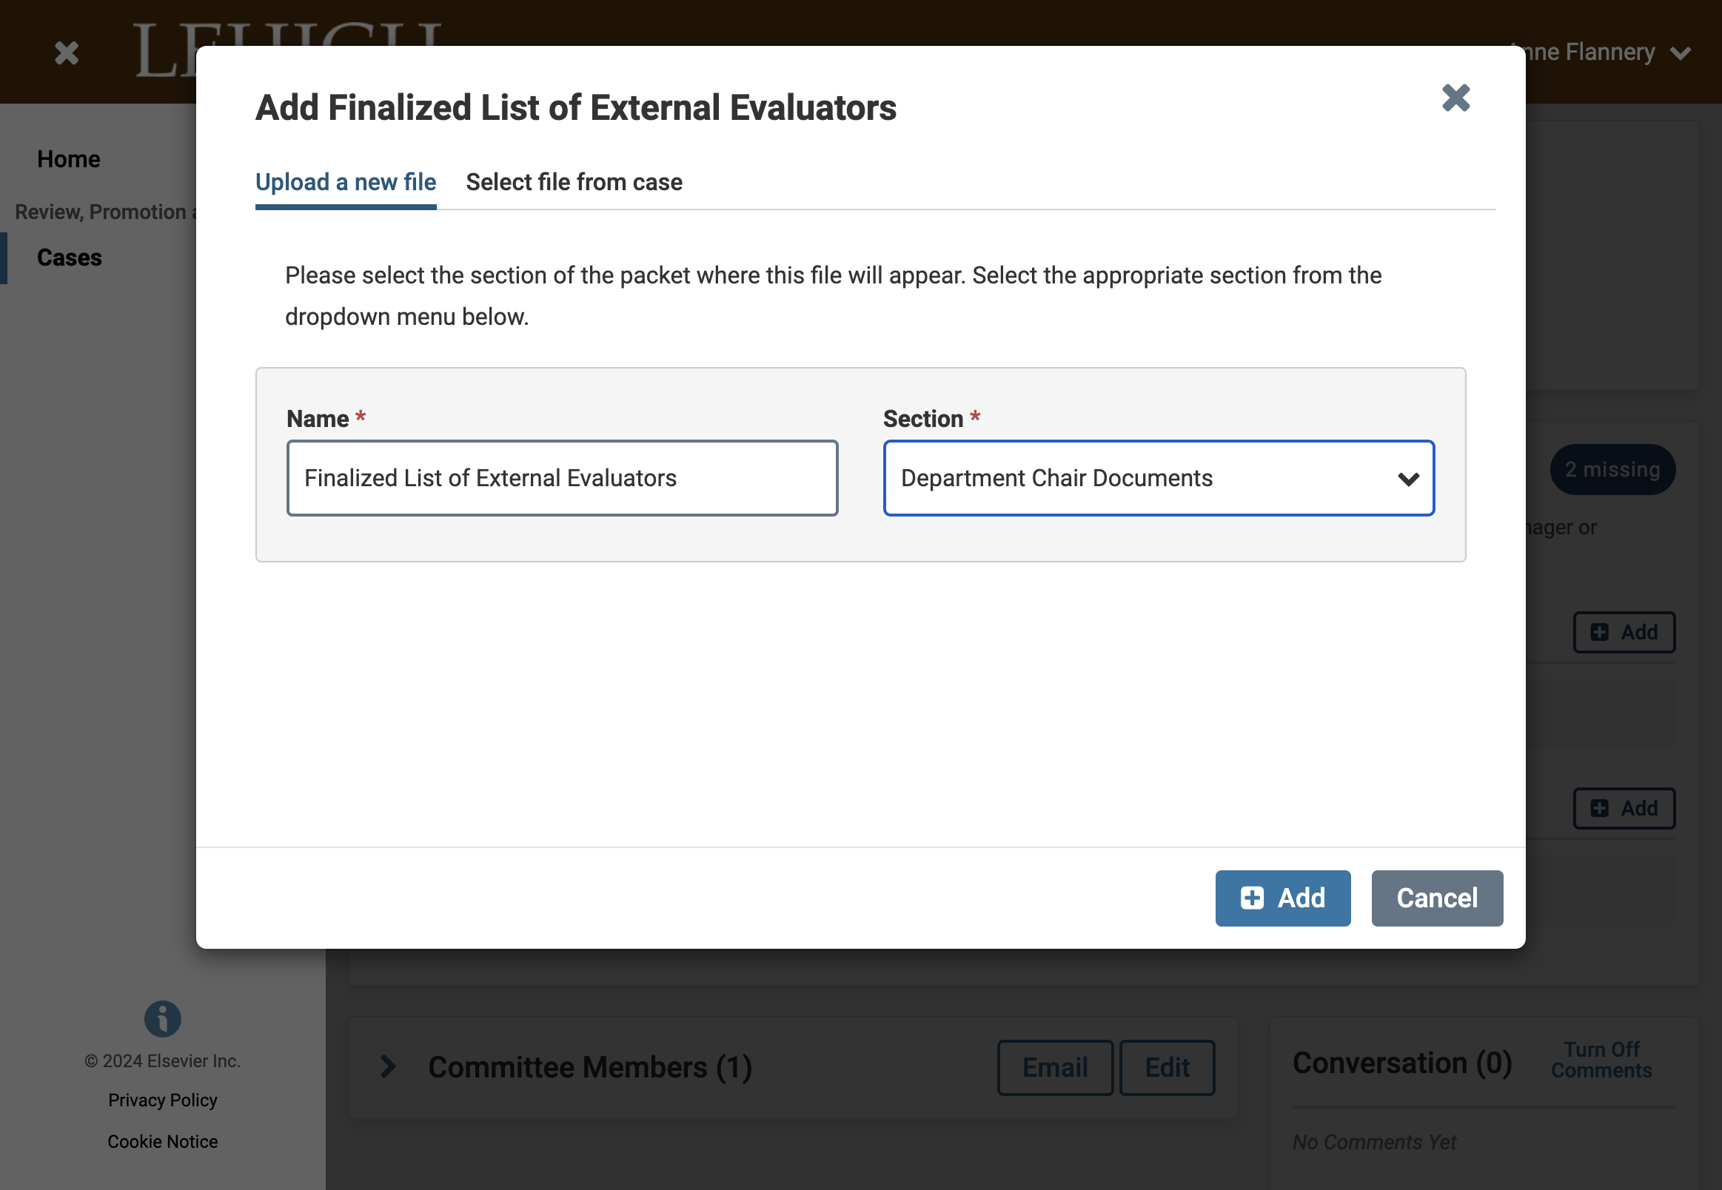Image resolution: width=1722 pixels, height=1190 pixels.
Task: Close the sidebar with the X icon
Action: pos(67,53)
